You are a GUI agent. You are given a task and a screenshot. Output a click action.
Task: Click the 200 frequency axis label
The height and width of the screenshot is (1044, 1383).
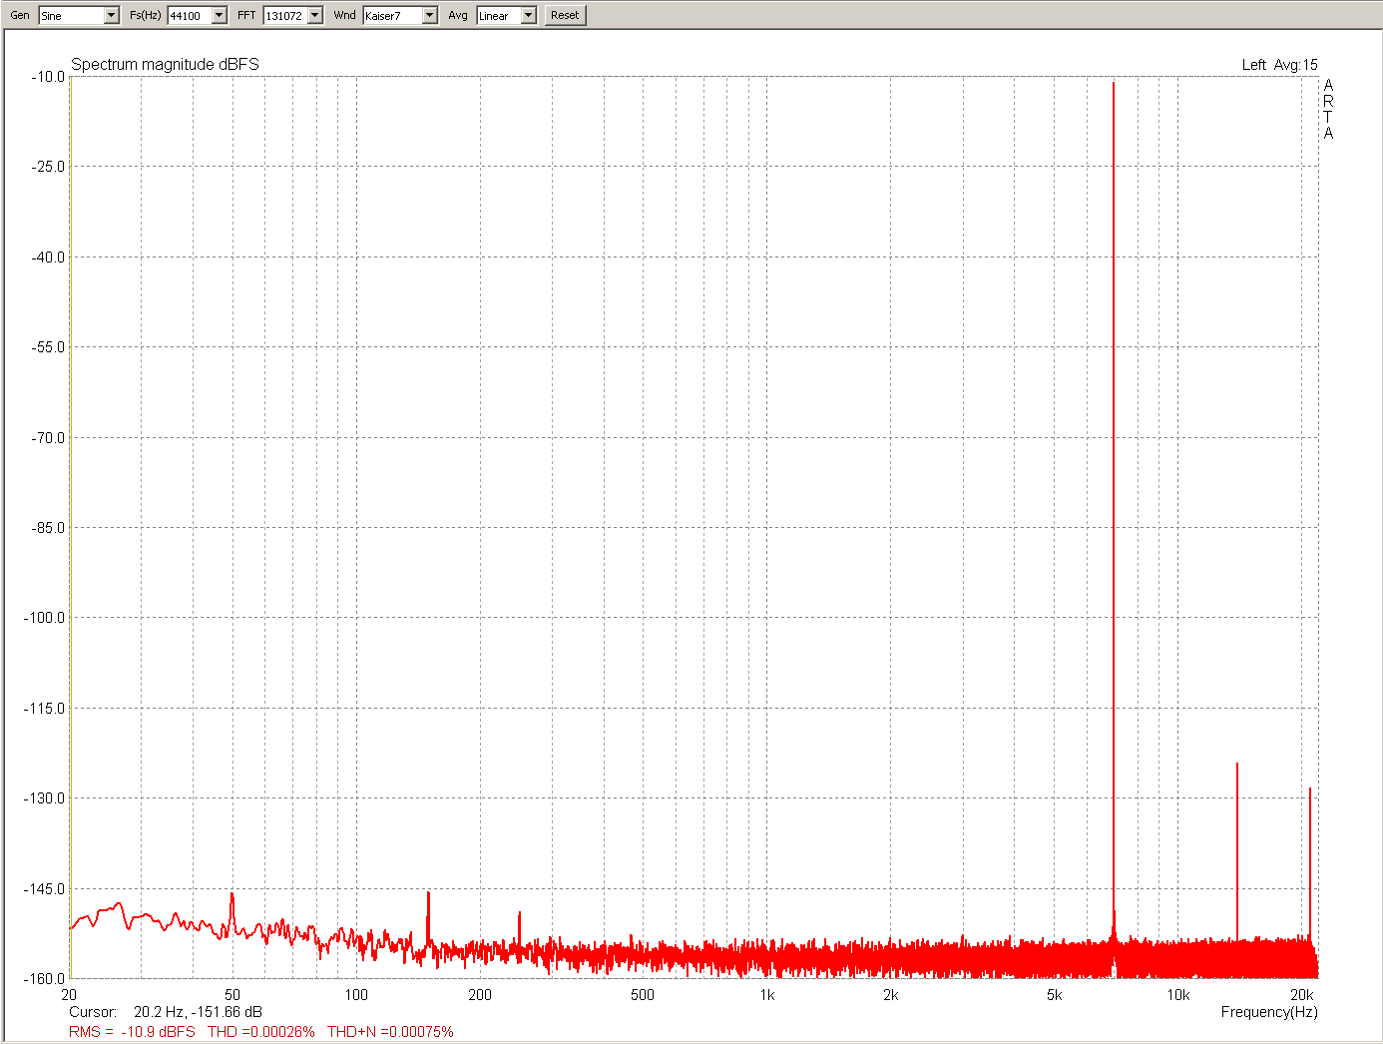tap(480, 995)
